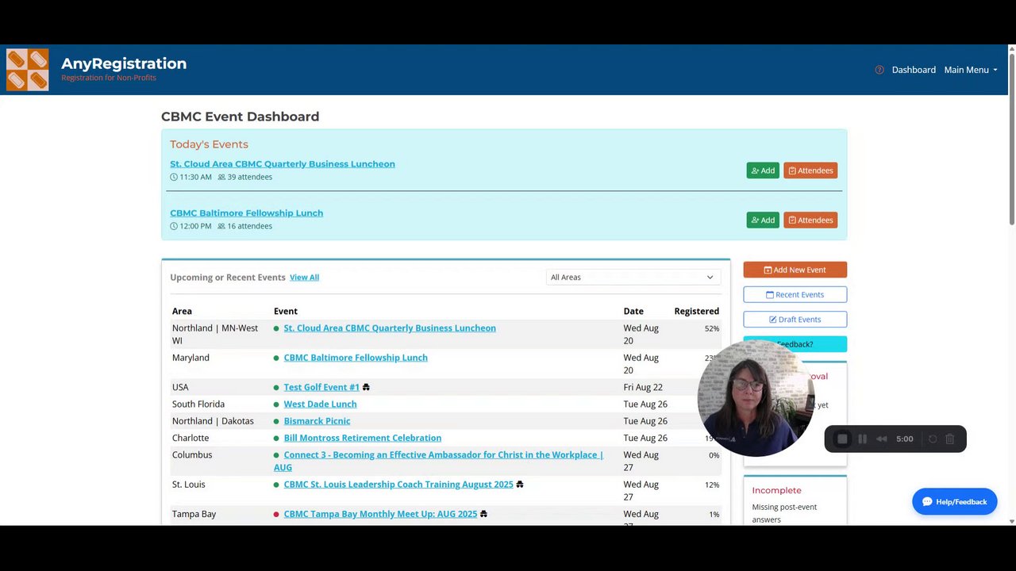Click the 'Fri Aug 22' date cell
Screen dimensions: 1016x571
pyautogui.click(x=643, y=387)
